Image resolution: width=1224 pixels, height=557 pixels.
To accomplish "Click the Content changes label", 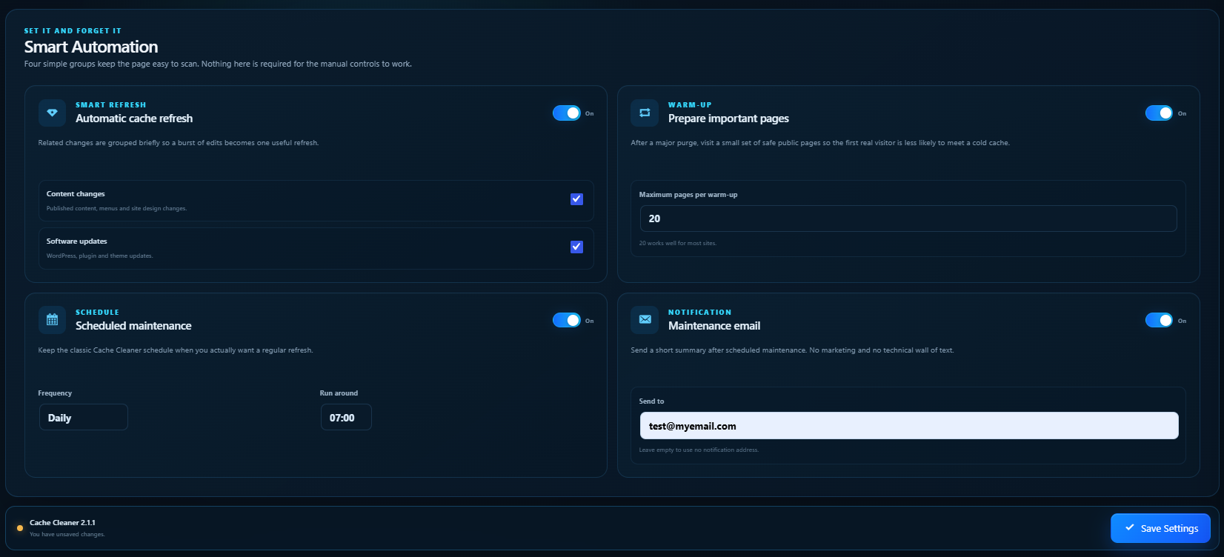I will (x=76, y=194).
